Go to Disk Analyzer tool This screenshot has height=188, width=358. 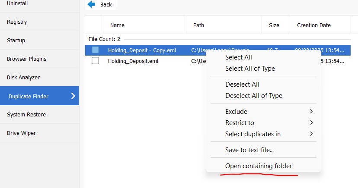(23, 78)
